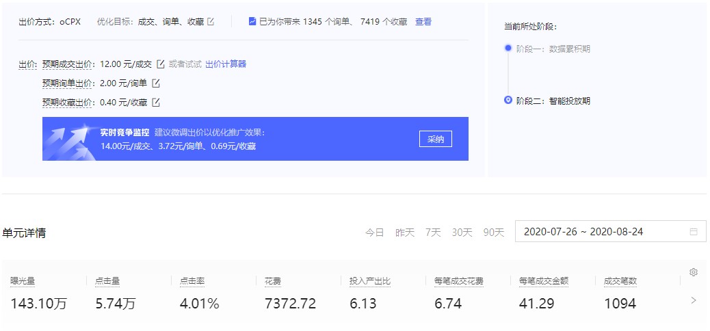Click 点击量 metric label

click(107, 281)
